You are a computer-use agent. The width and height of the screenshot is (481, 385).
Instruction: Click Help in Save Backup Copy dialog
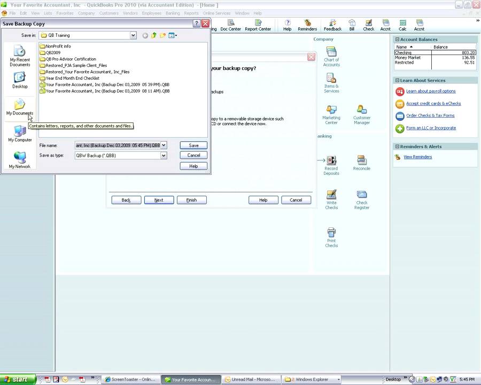(x=193, y=166)
